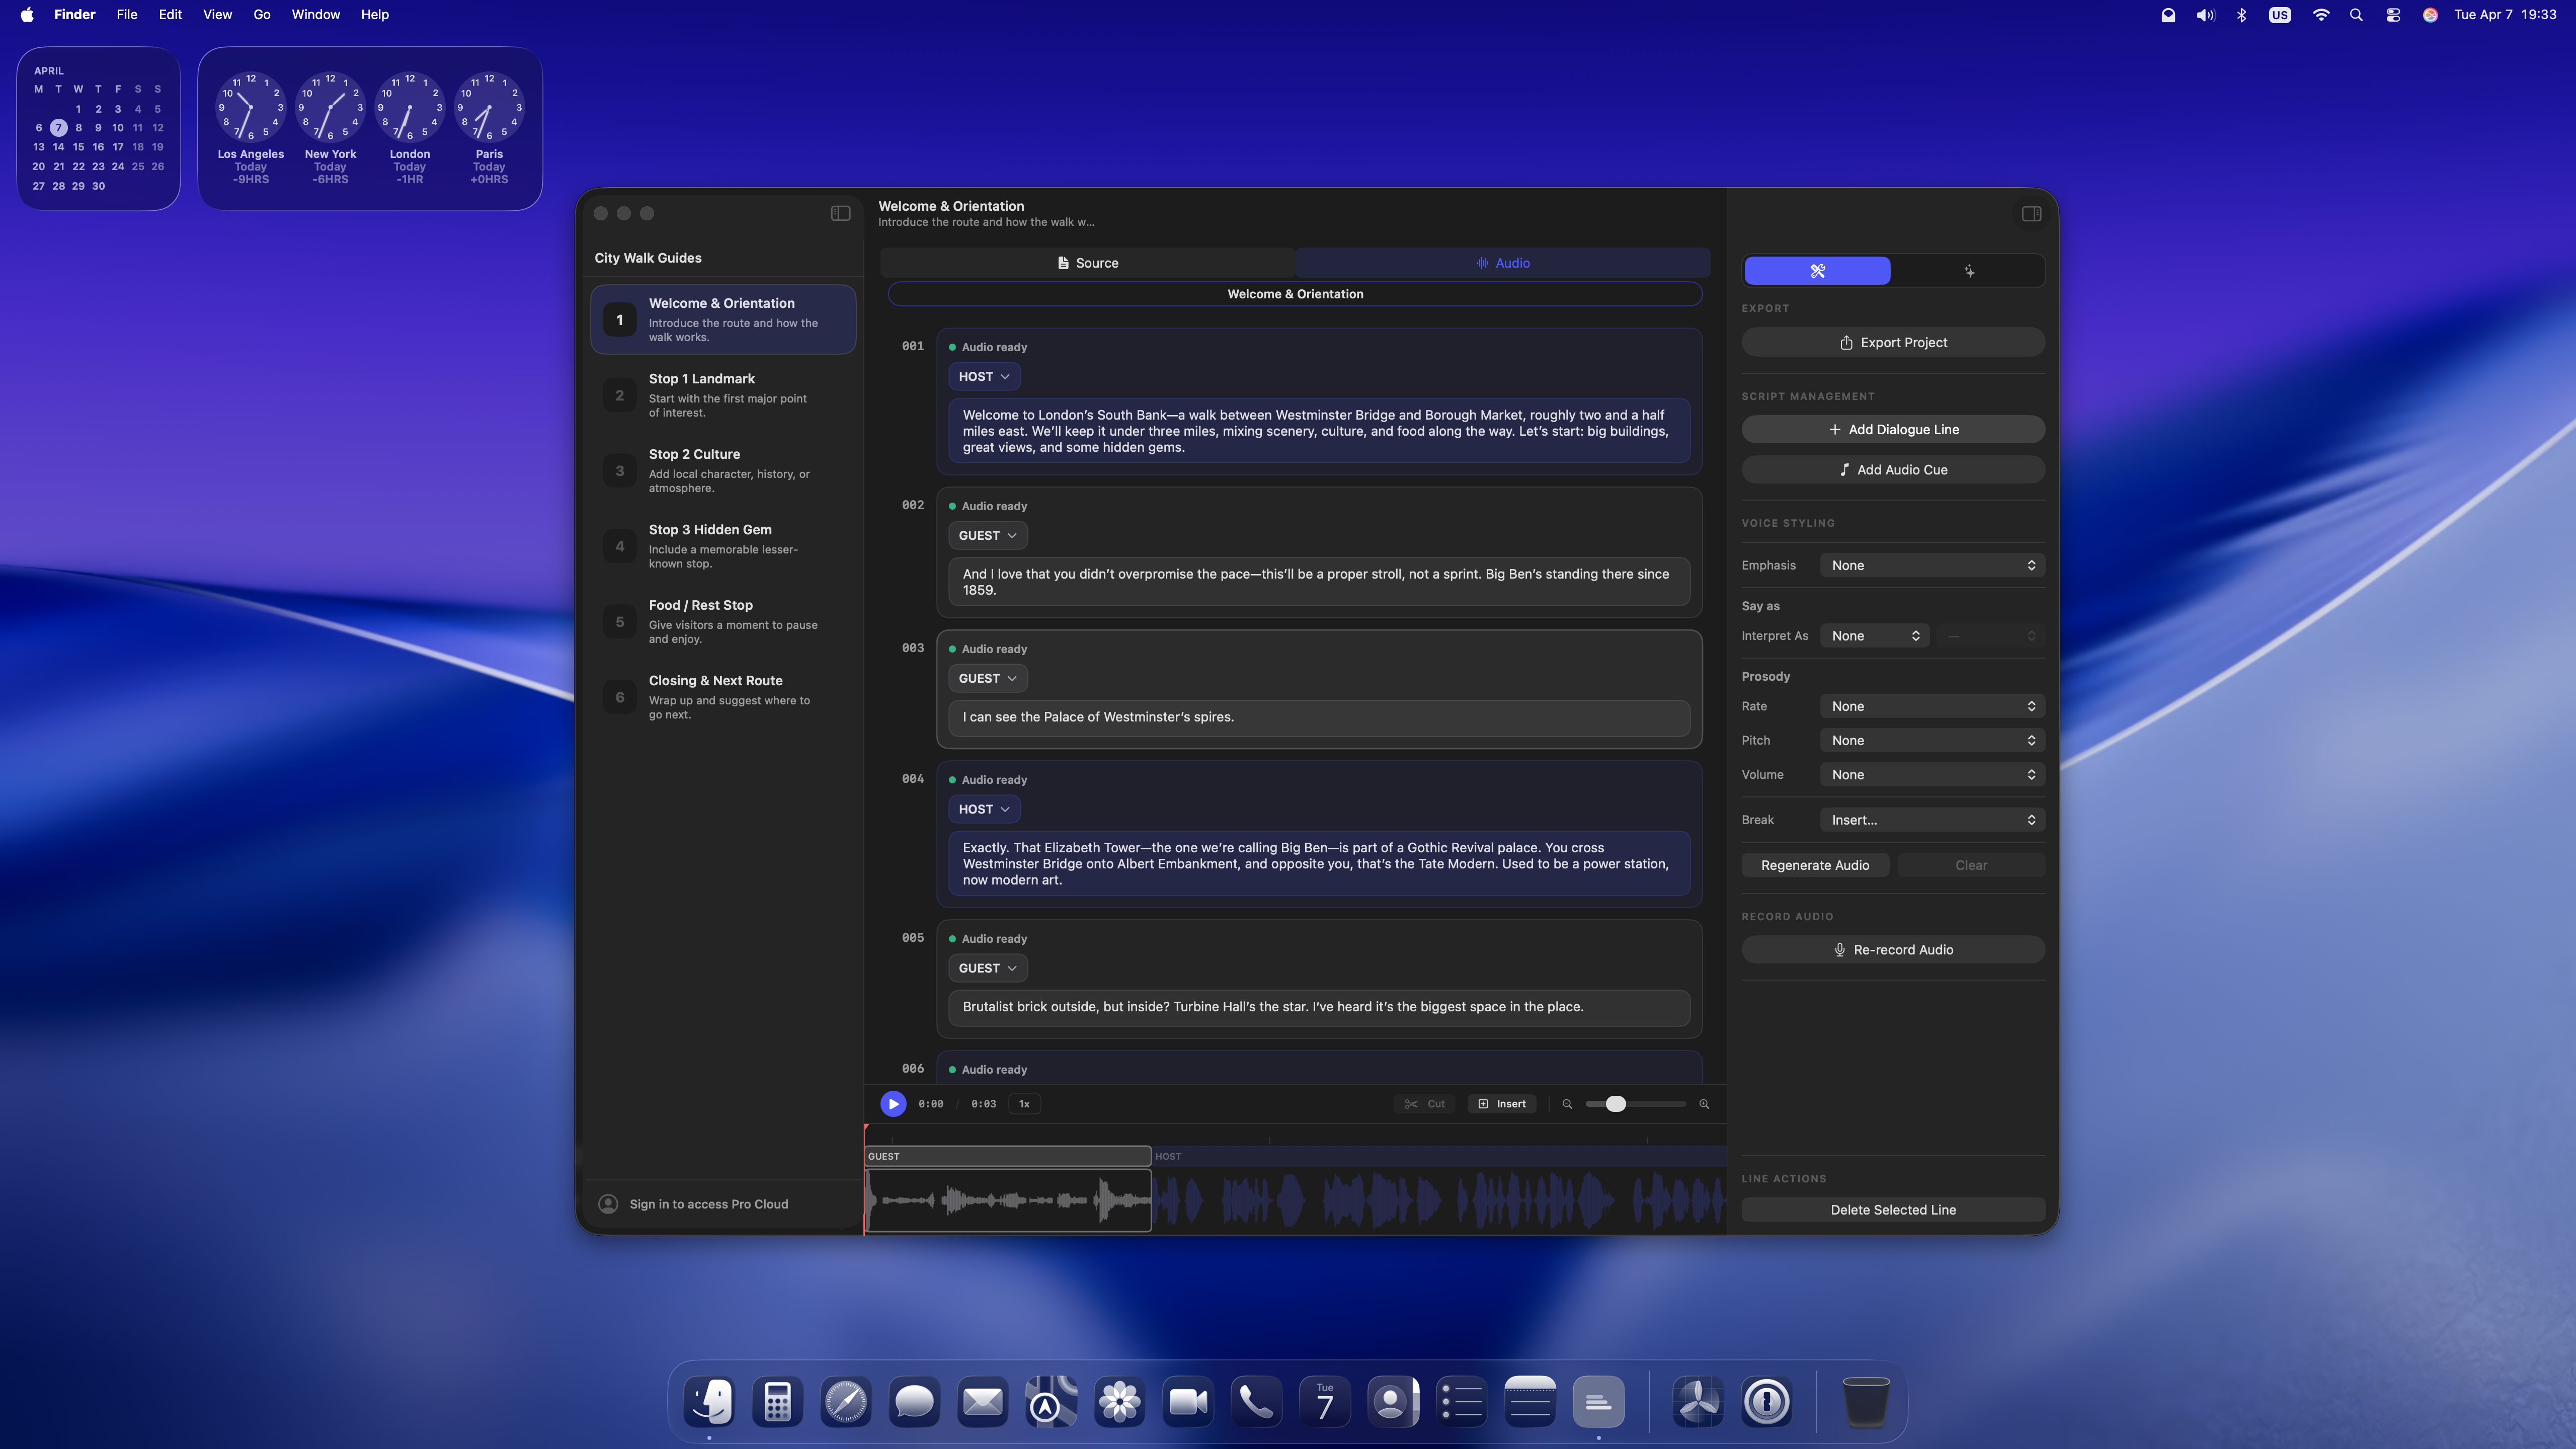
Task: Open the Volume dropdown
Action: tap(1932, 775)
